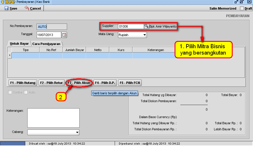Viewport: 253px width, 146px height.
Task: Click the Salin Memorized button
Action: tap(223, 8)
